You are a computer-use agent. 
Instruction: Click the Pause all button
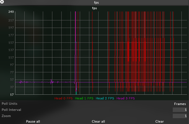pyautogui.click(x=33, y=121)
